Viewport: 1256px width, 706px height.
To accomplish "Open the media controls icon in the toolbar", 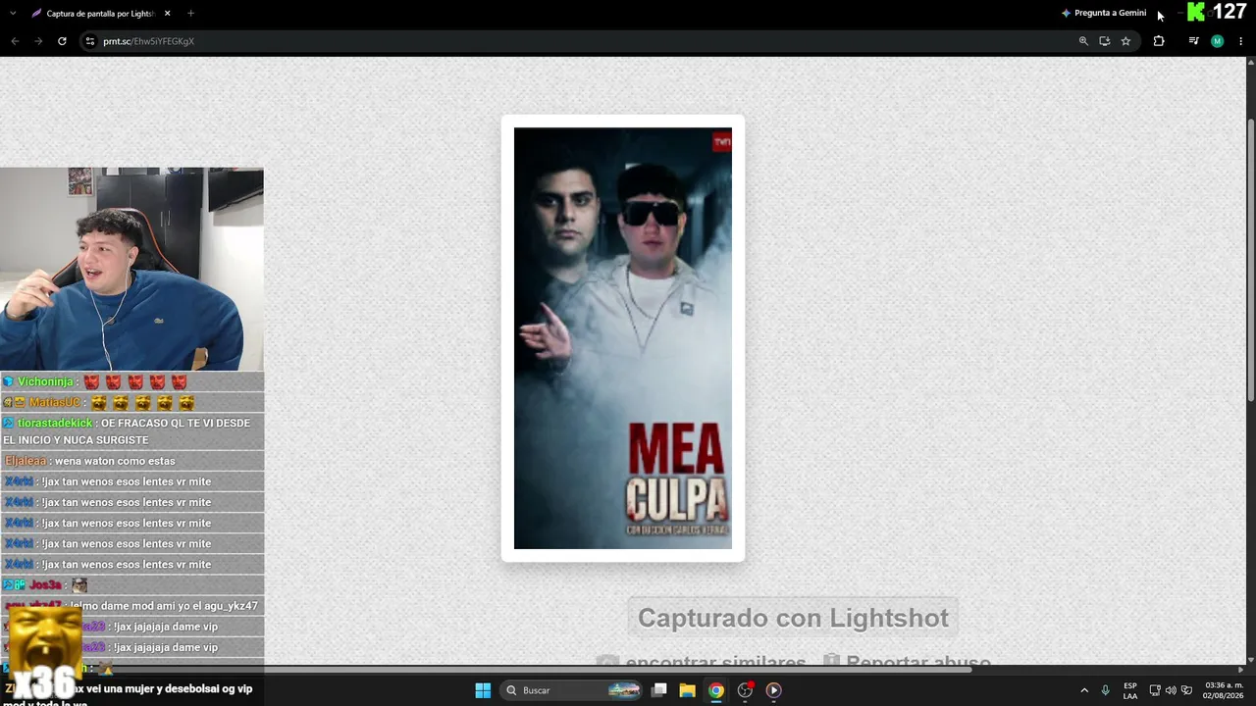I will coord(1193,41).
